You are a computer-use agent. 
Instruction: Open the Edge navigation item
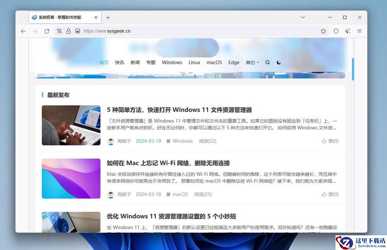(234, 62)
